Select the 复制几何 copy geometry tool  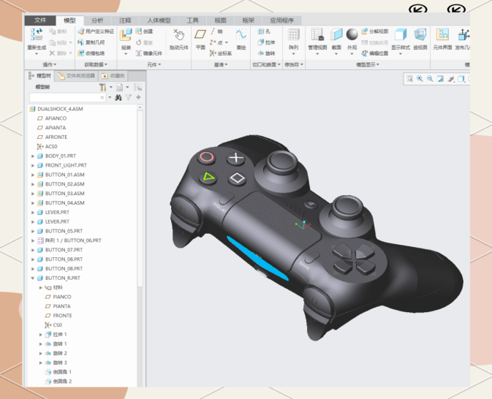[91, 42]
